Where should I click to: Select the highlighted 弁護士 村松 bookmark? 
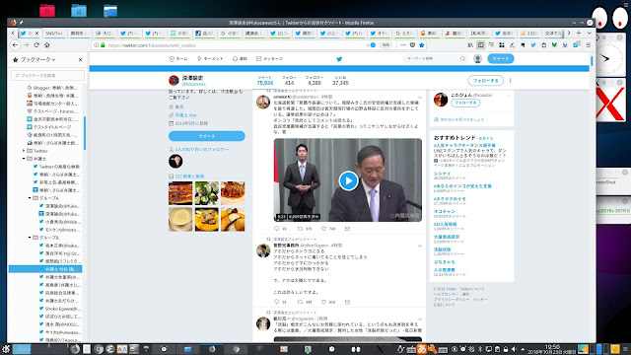[45, 269]
